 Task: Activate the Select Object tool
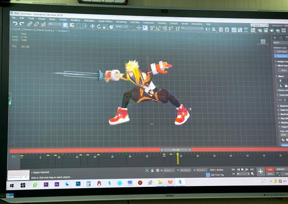tap(65, 25)
